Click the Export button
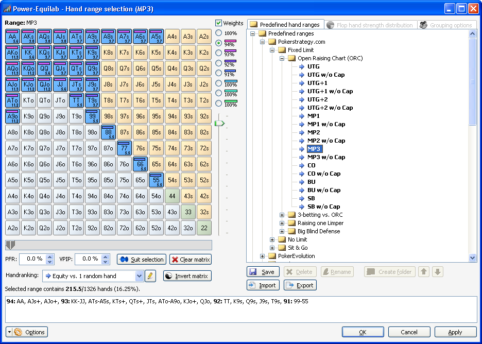 (300, 285)
